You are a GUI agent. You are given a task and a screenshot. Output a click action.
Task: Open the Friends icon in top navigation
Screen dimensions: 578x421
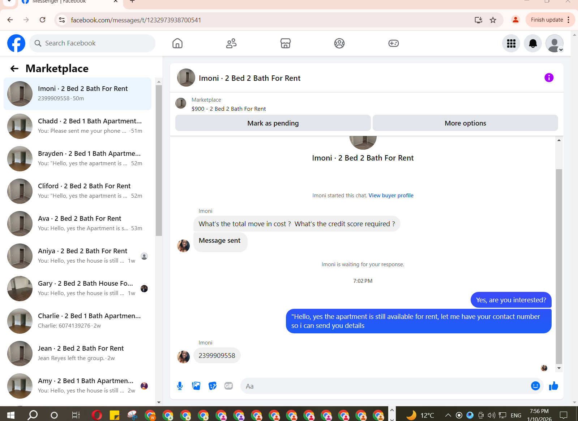pyautogui.click(x=231, y=43)
